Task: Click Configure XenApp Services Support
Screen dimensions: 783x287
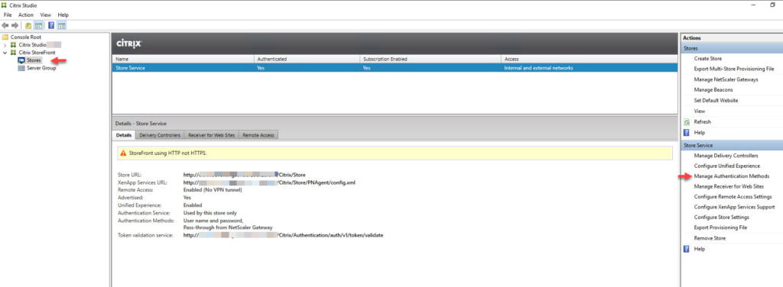Action: (735, 207)
